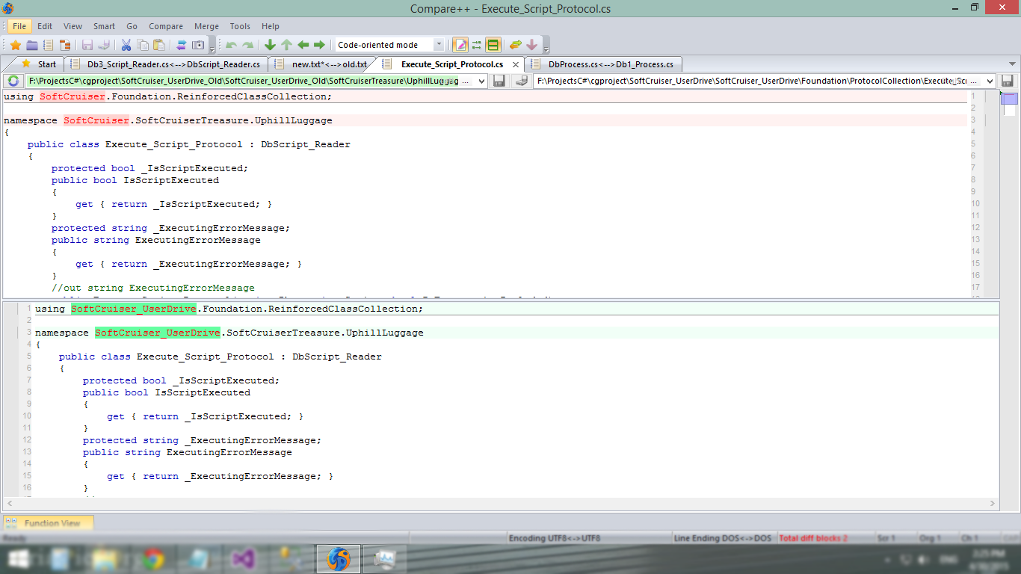Click the green refresh icon beside left path
Image resolution: width=1021 pixels, height=574 pixels.
click(13, 81)
